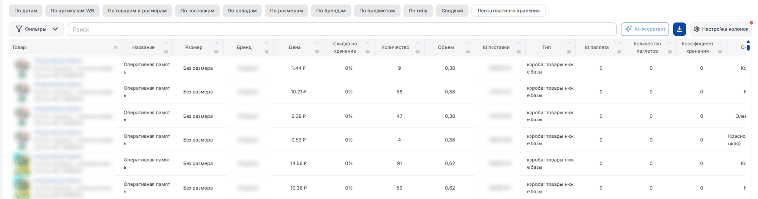Sort by the Количество column header
This screenshot has width=758, height=199.
coord(395,48)
